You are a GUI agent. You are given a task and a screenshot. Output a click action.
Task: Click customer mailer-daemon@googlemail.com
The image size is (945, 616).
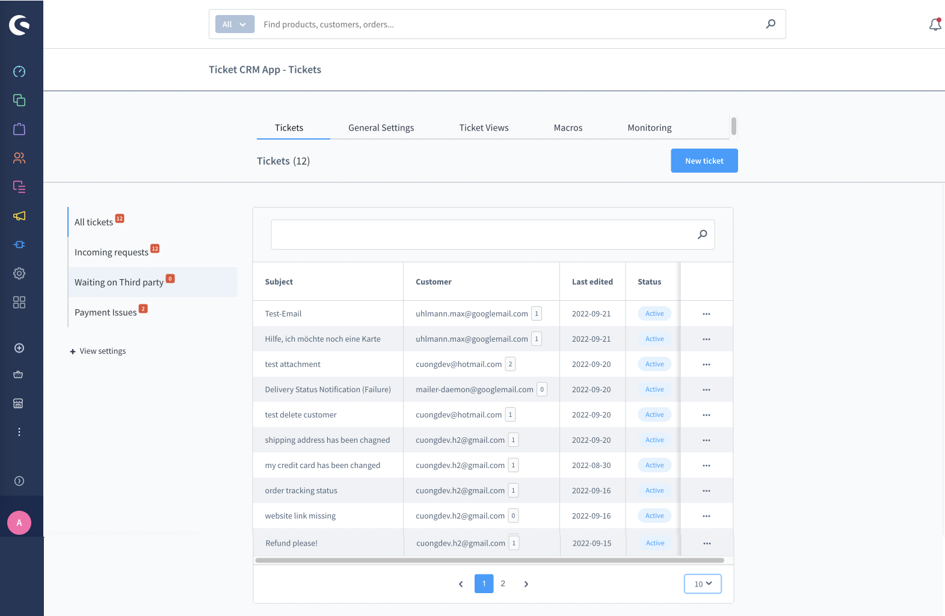click(x=475, y=390)
